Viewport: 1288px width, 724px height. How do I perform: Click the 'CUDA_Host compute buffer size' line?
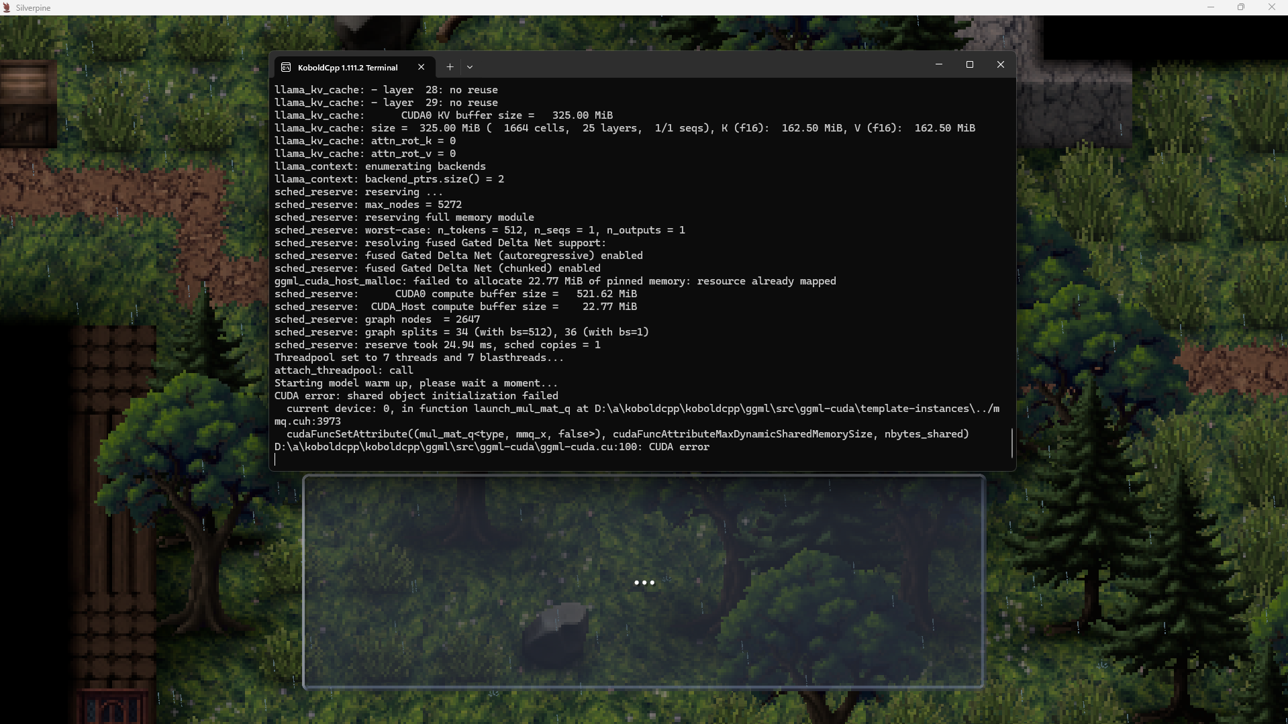(x=456, y=307)
